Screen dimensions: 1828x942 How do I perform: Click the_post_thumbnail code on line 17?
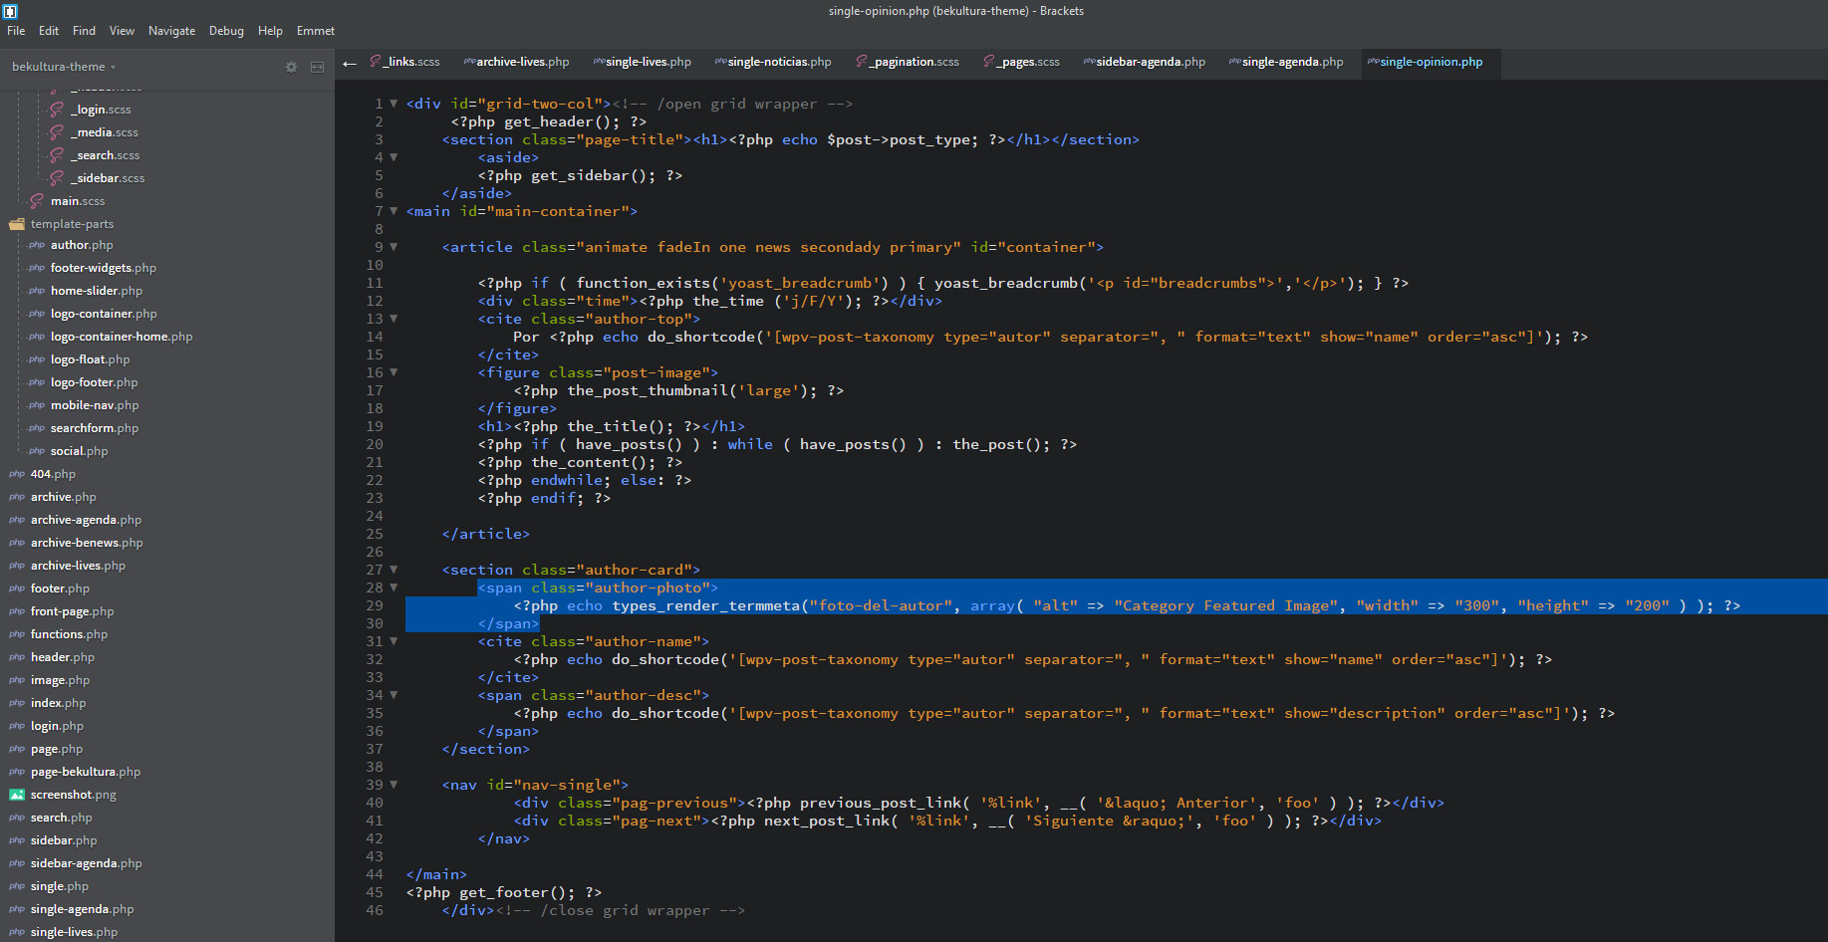pos(678,390)
